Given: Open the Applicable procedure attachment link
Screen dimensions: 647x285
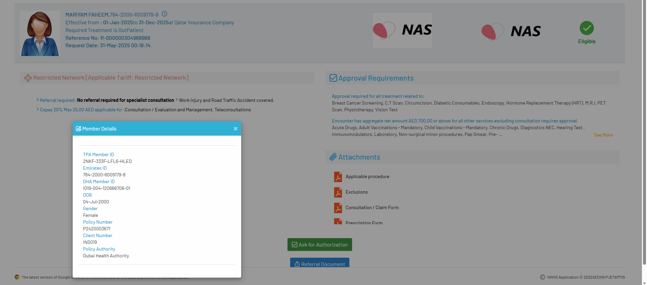Looking at the screenshot, I should point(367,176).
